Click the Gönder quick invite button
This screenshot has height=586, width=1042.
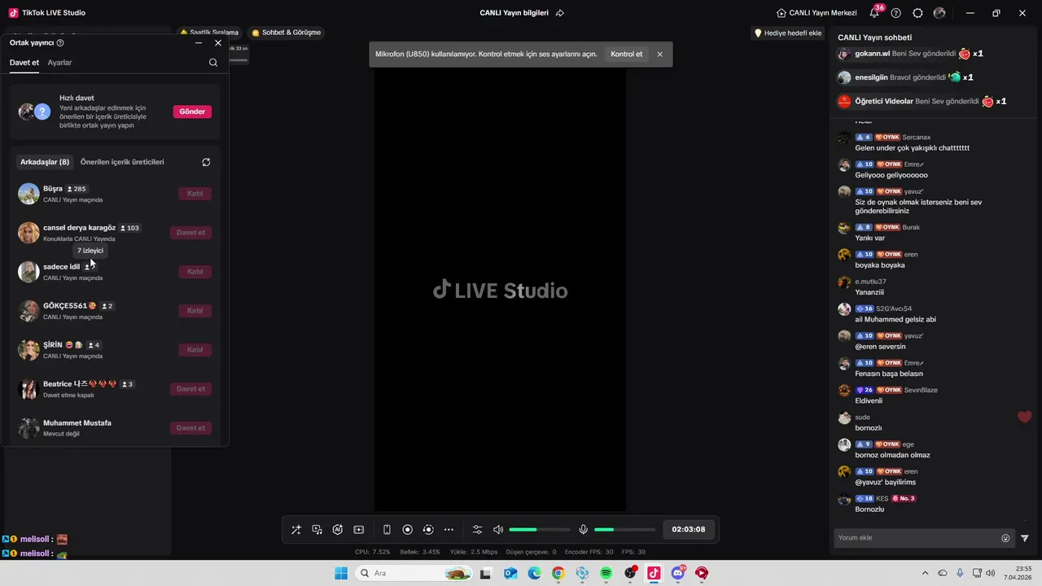pos(192,112)
